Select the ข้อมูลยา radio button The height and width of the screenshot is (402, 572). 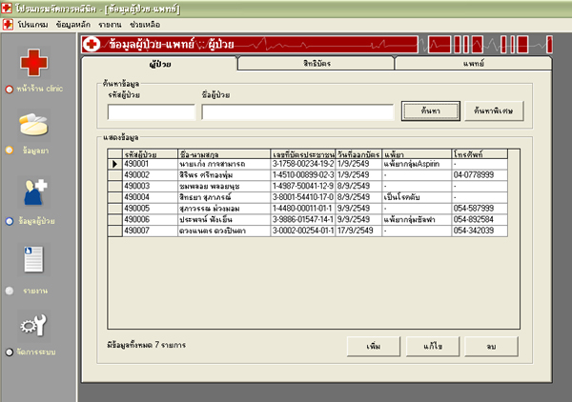coord(10,150)
